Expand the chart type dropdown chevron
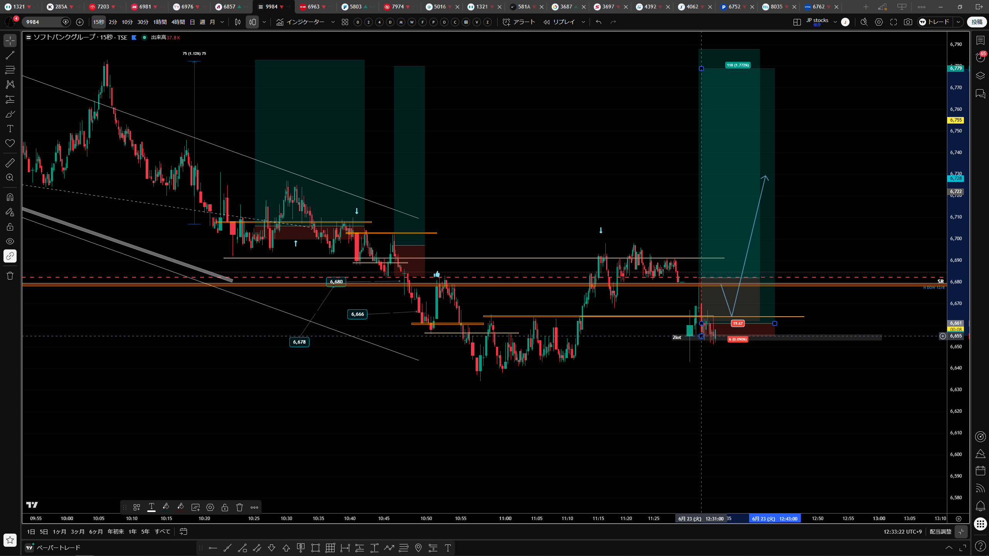The height and width of the screenshot is (556, 989). point(264,22)
